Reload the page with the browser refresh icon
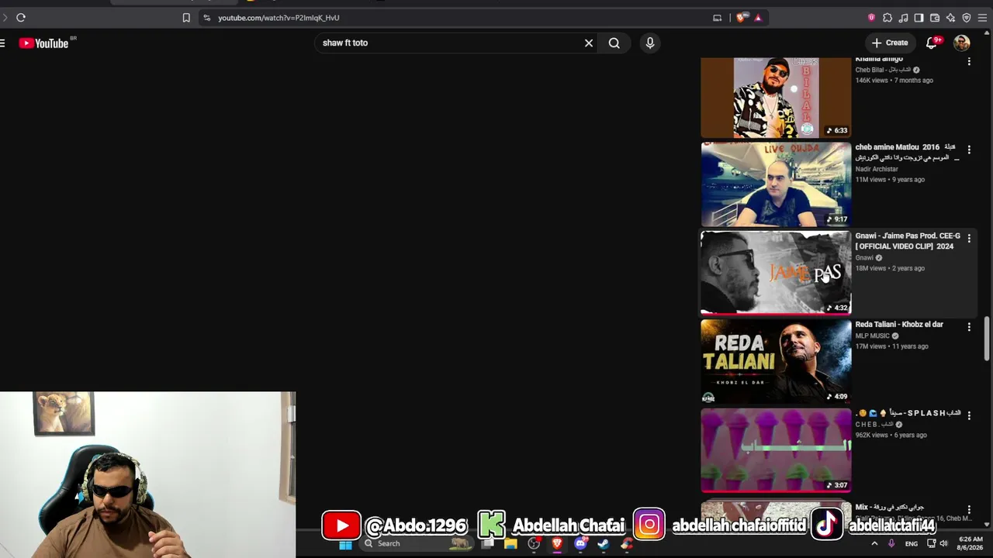The image size is (993, 558). click(x=21, y=18)
